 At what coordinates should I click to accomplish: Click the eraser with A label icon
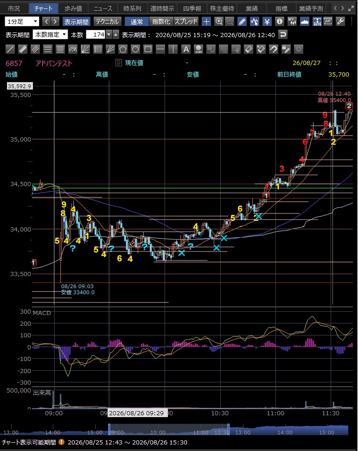pyautogui.click(x=261, y=49)
